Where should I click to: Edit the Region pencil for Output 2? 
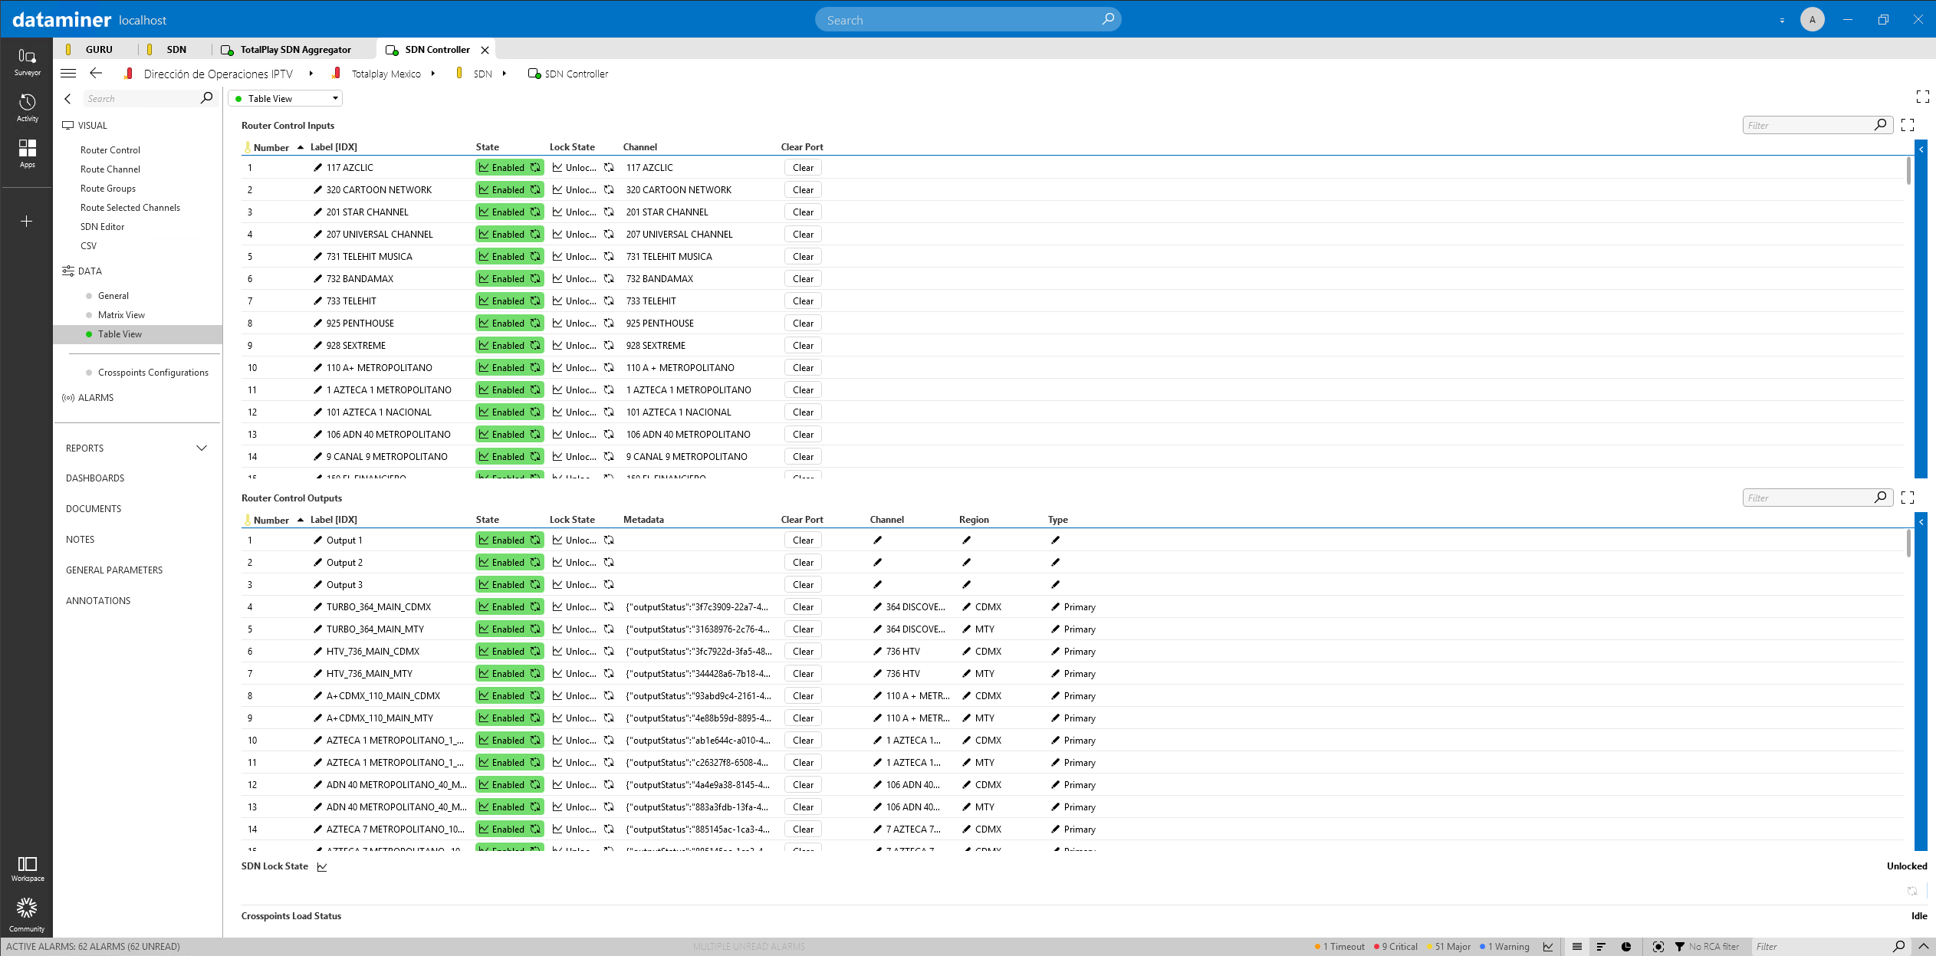click(966, 562)
